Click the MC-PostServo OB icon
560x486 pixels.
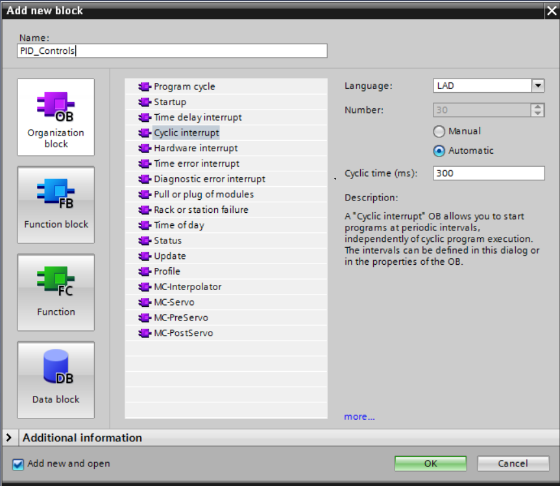(145, 333)
